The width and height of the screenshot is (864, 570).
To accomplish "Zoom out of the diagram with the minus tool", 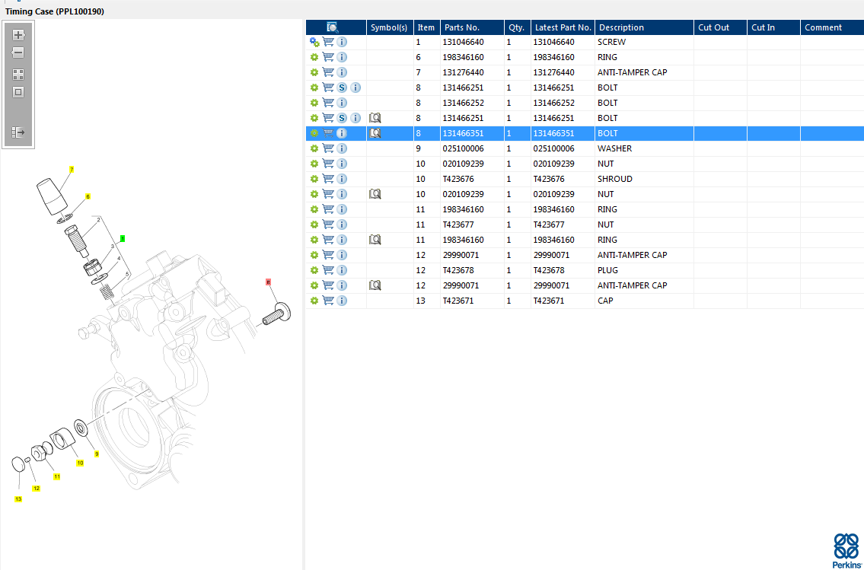I will click(x=18, y=53).
